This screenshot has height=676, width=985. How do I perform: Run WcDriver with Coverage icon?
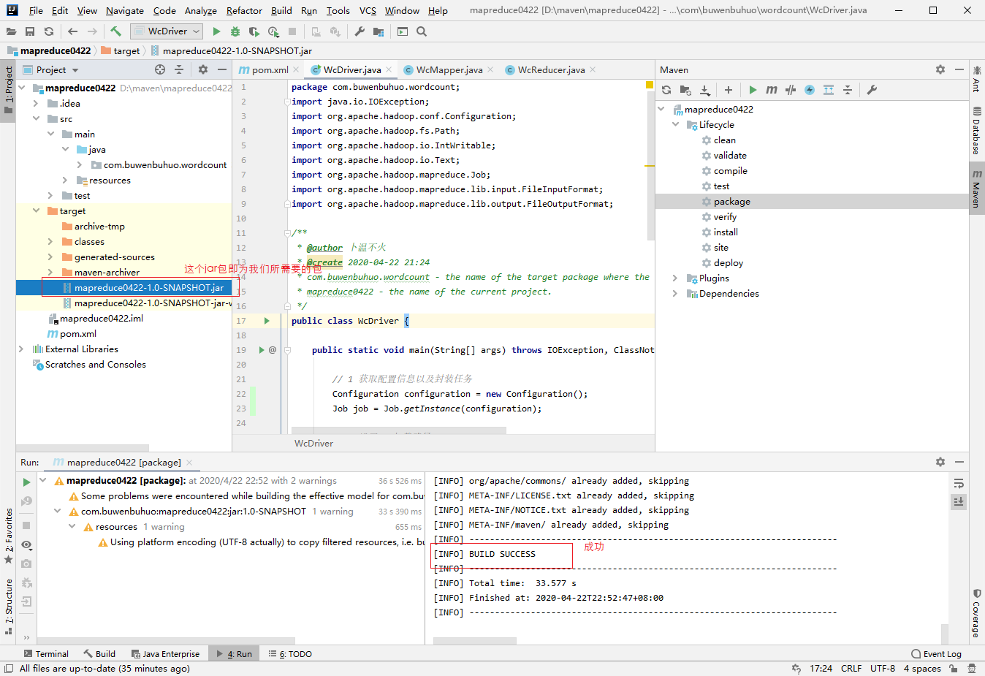(x=254, y=31)
